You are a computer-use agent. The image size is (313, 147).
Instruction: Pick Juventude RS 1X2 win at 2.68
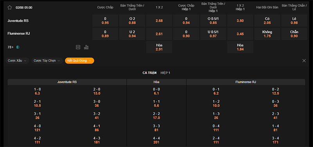click(x=159, y=21)
